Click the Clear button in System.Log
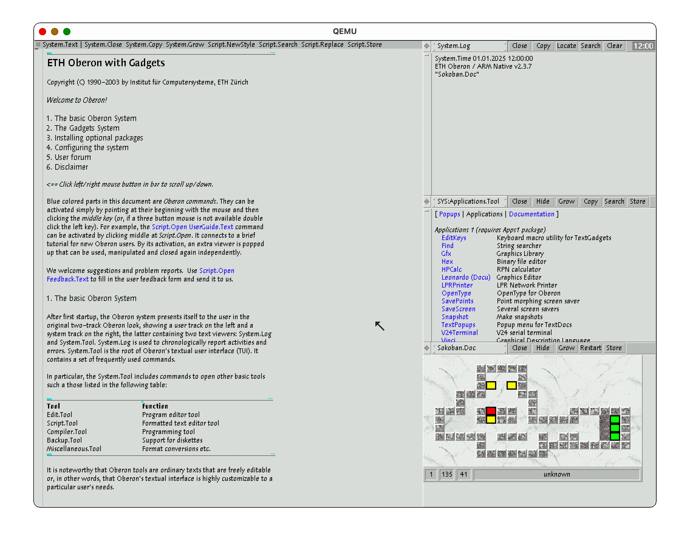Screen dimensions: 690x552 tap(614, 46)
